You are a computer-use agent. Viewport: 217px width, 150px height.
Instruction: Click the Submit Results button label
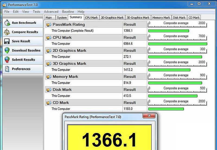pos(23,60)
